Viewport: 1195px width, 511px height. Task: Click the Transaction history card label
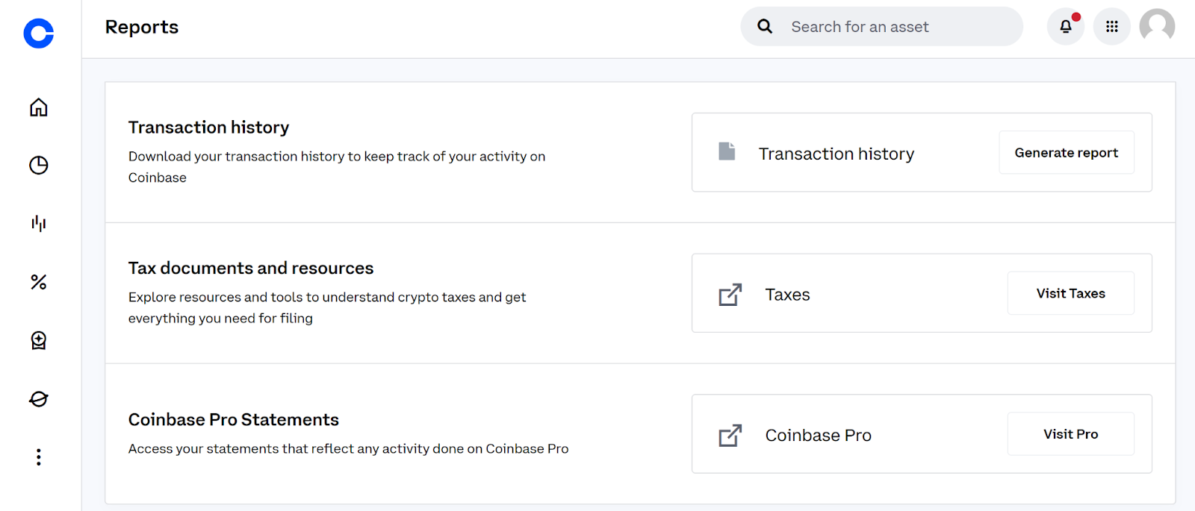[836, 154]
